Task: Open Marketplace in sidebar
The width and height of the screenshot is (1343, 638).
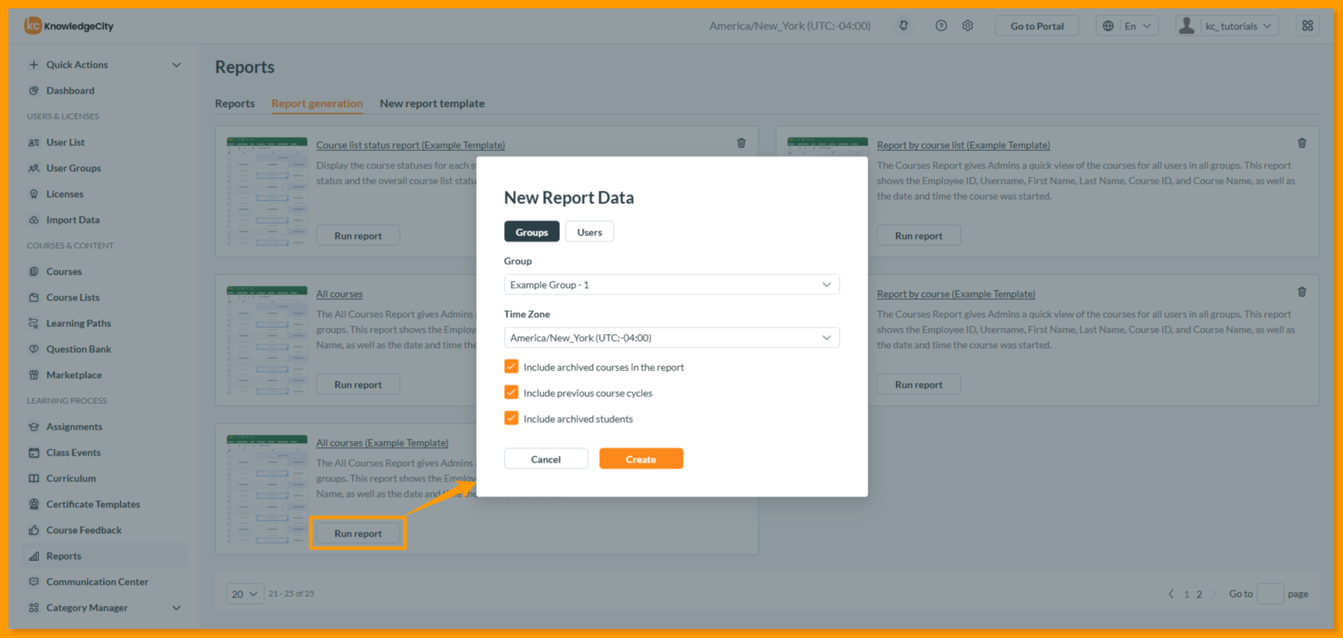Action: click(x=73, y=375)
